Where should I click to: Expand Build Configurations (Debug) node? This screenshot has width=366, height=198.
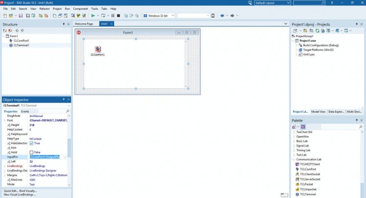coord(297,45)
